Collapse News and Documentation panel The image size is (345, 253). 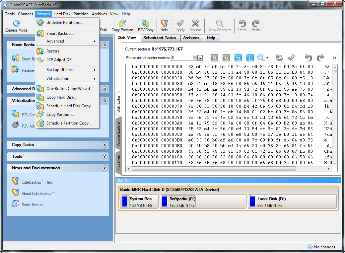tap(105, 168)
